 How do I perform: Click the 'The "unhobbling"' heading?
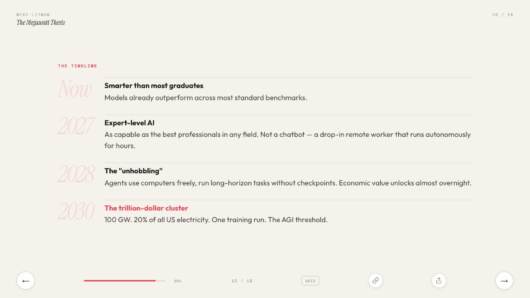click(133, 171)
